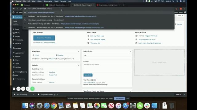197x110 pixels.
Task: Open the Appearance menu in sidebar
Action: [x=19, y=53]
